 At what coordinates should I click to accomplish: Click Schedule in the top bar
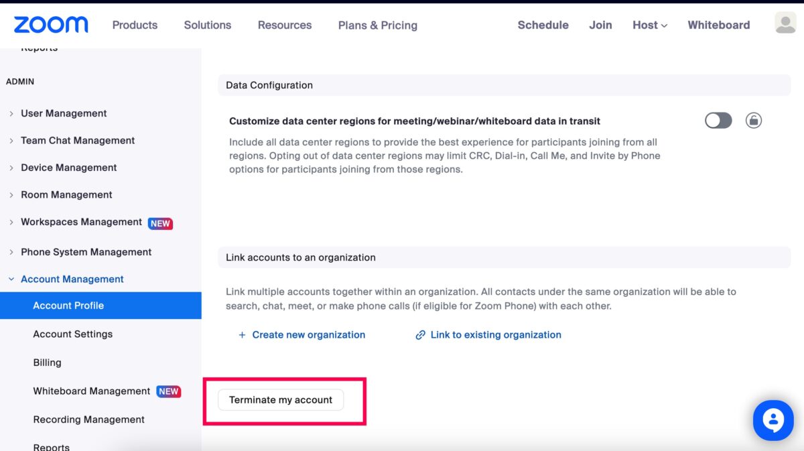pyautogui.click(x=543, y=25)
